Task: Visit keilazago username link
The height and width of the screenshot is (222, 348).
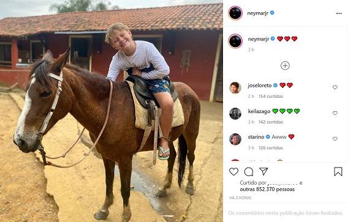Action: pos(259,111)
